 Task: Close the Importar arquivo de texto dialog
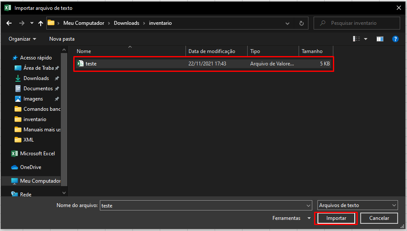click(x=399, y=8)
